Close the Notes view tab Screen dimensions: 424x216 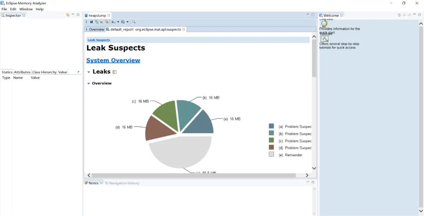pyautogui.click(x=101, y=183)
